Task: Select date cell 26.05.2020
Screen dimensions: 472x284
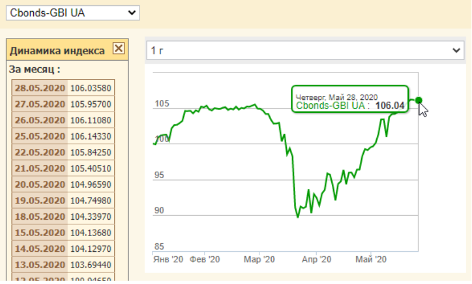Action: pyautogui.click(x=40, y=120)
